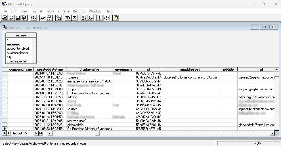
Task: Minimize the Query from Dynamics 365 child window
Action: click(x=255, y=27)
